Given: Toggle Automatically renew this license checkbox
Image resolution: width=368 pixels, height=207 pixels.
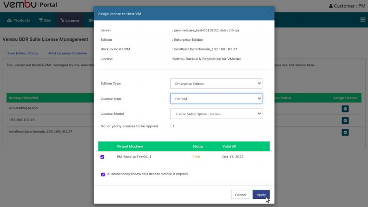Looking at the screenshot, I should coord(103,174).
